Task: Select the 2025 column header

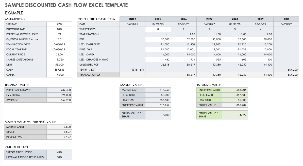Action: click(158, 19)
